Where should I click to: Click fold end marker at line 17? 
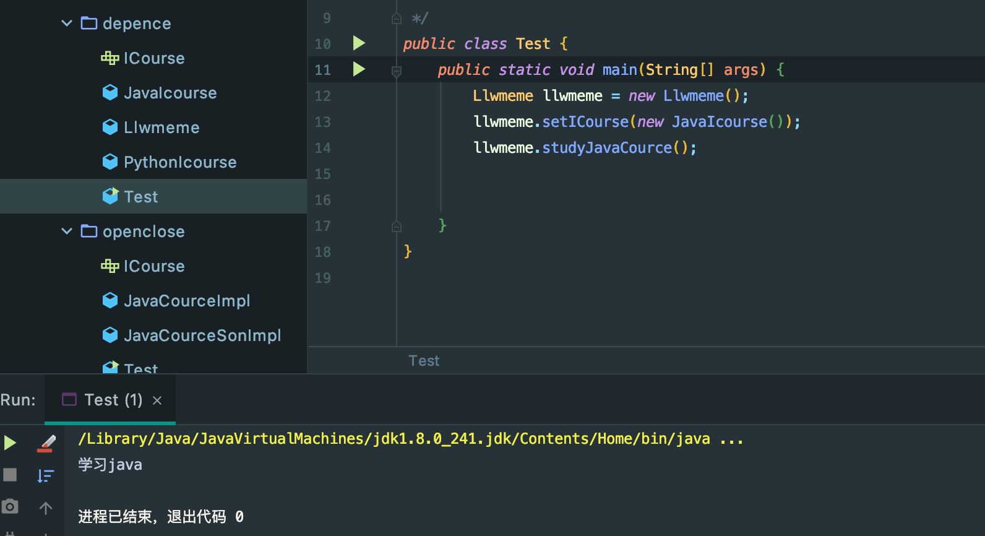pos(397,227)
